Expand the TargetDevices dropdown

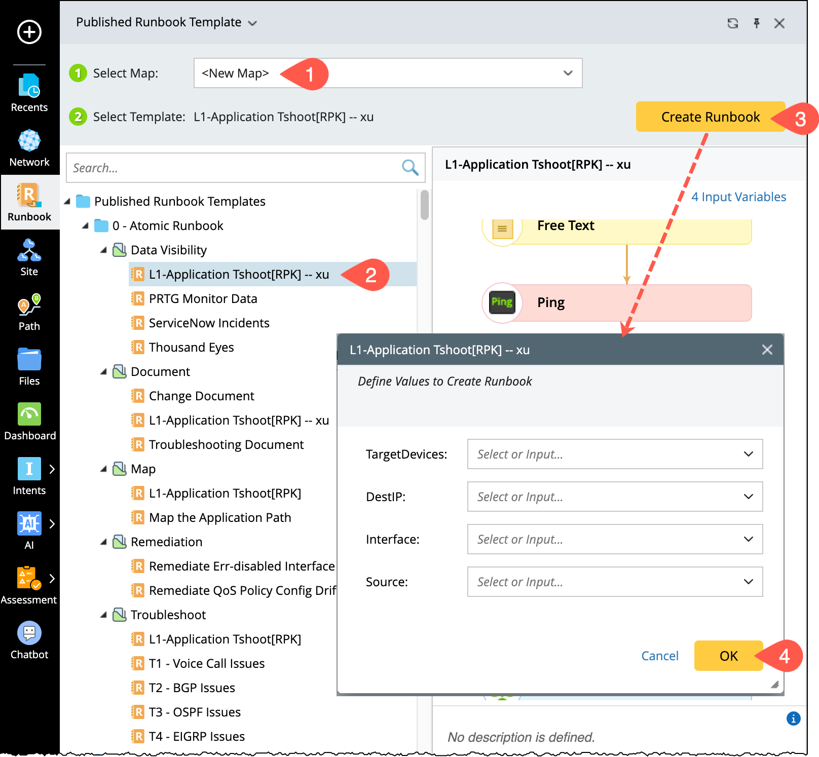click(x=748, y=454)
